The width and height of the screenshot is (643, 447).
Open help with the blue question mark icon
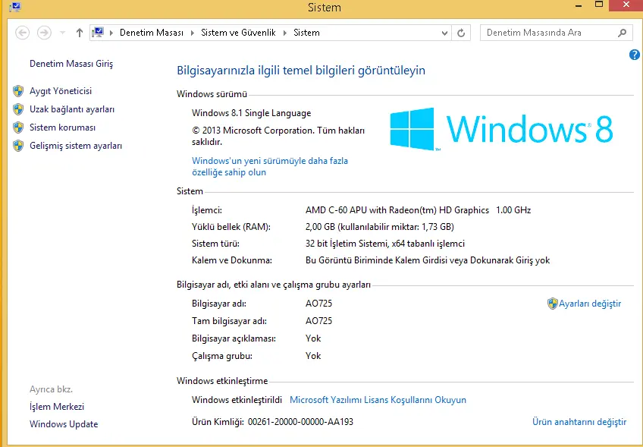[634, 55]
